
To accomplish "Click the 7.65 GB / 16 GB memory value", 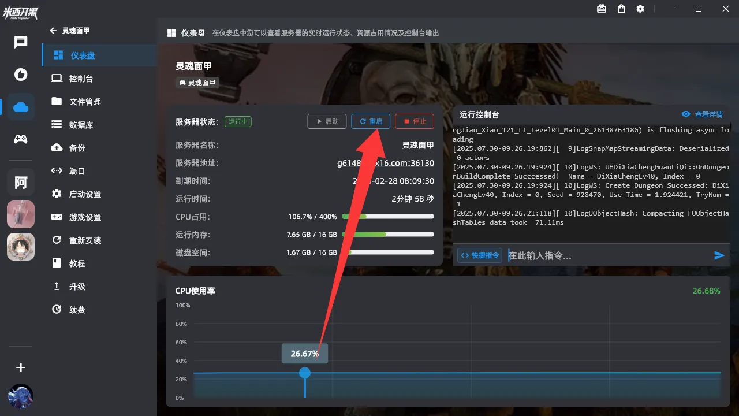I will [x=312, y=235].
